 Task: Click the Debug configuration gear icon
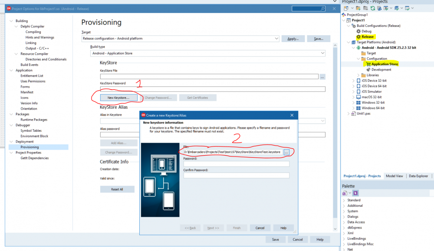point(358,31)
